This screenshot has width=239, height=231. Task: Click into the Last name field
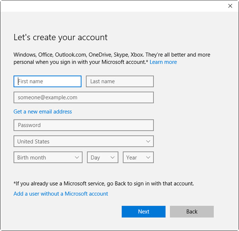[x=119, y=81]
